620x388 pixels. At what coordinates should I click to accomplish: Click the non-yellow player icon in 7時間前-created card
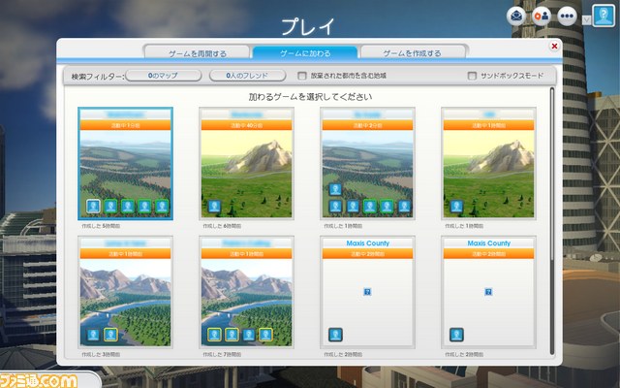249,335
